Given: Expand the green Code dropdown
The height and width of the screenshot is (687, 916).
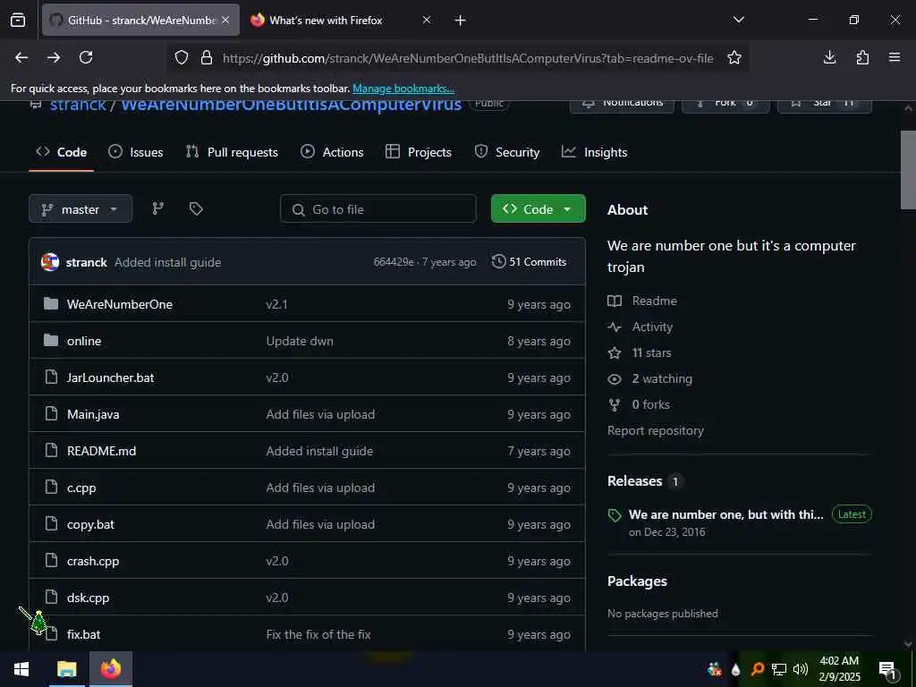Looking at the screenshot, I should (x=538, y=208).
